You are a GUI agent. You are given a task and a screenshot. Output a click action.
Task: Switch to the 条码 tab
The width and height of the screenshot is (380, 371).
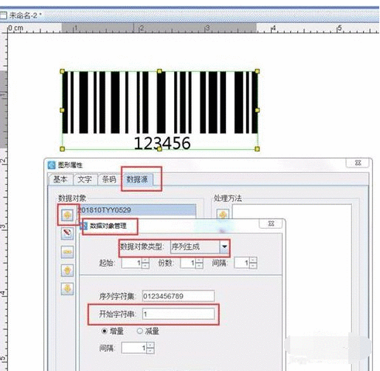109,179
